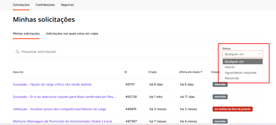276x125 pixels.
Task: Open request Sucessão - Erro ao selecionar opções
Action: (64, 97)
